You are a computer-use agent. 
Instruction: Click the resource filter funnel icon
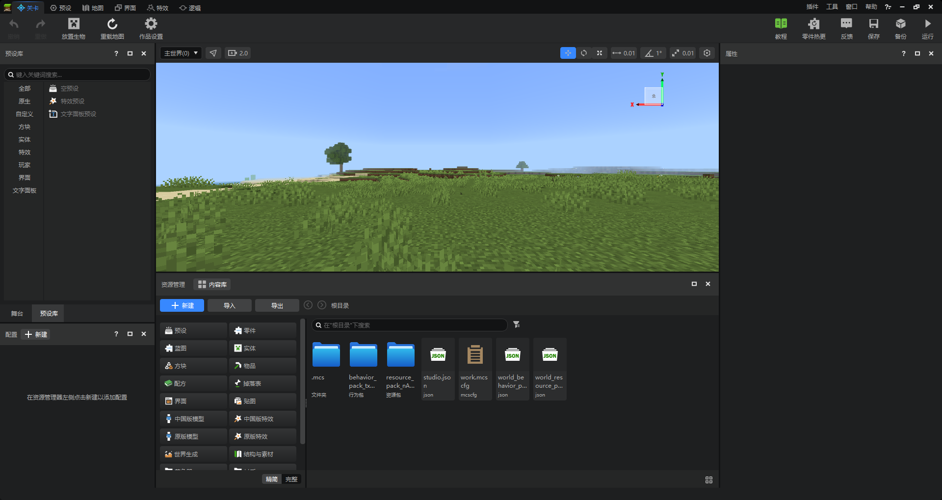point(517,325)
